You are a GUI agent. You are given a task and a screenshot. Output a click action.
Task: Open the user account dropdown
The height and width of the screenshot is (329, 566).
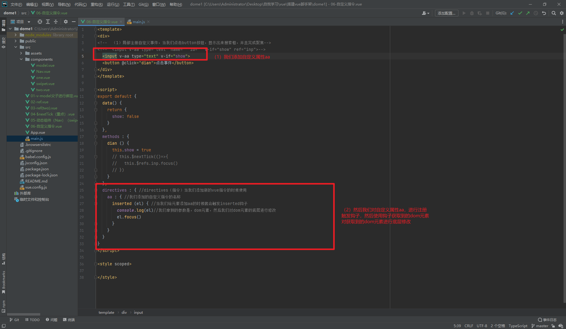426,13
